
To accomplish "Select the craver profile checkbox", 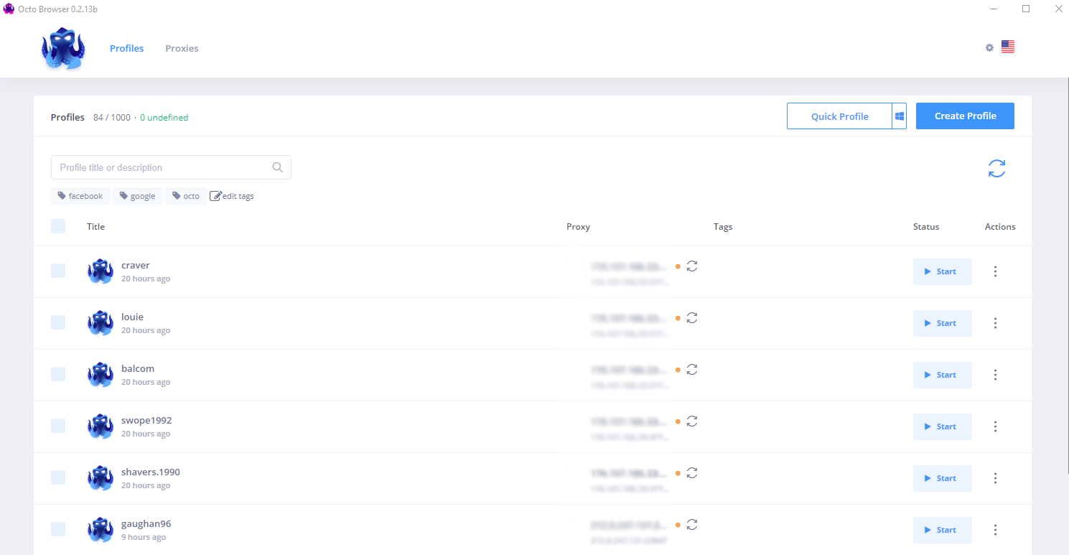I will tap(58, 271).
